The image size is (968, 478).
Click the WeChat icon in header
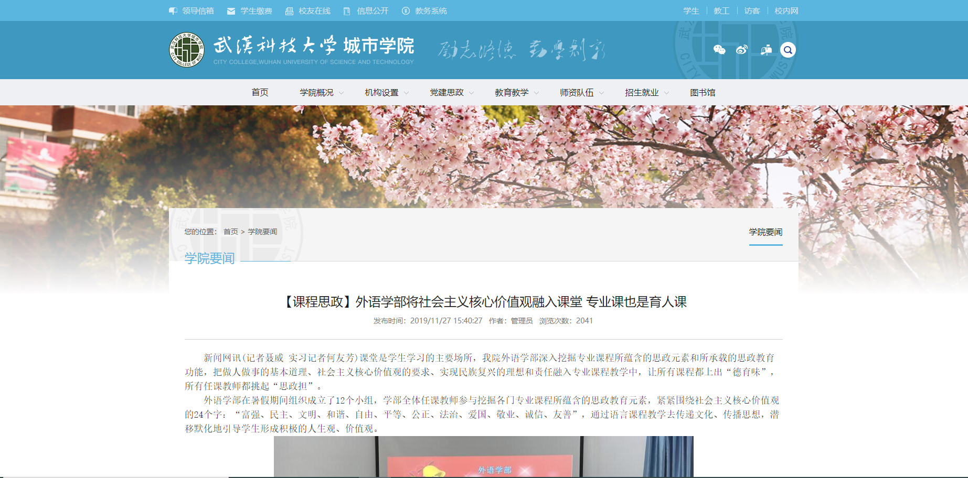tap(719, 50)
